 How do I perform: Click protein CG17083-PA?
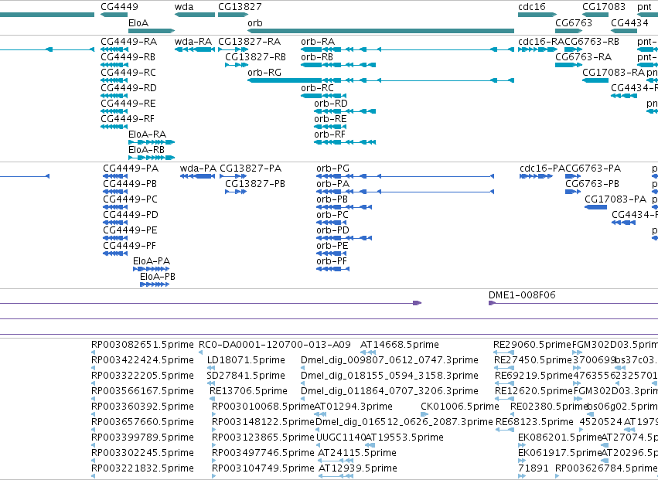596,207
